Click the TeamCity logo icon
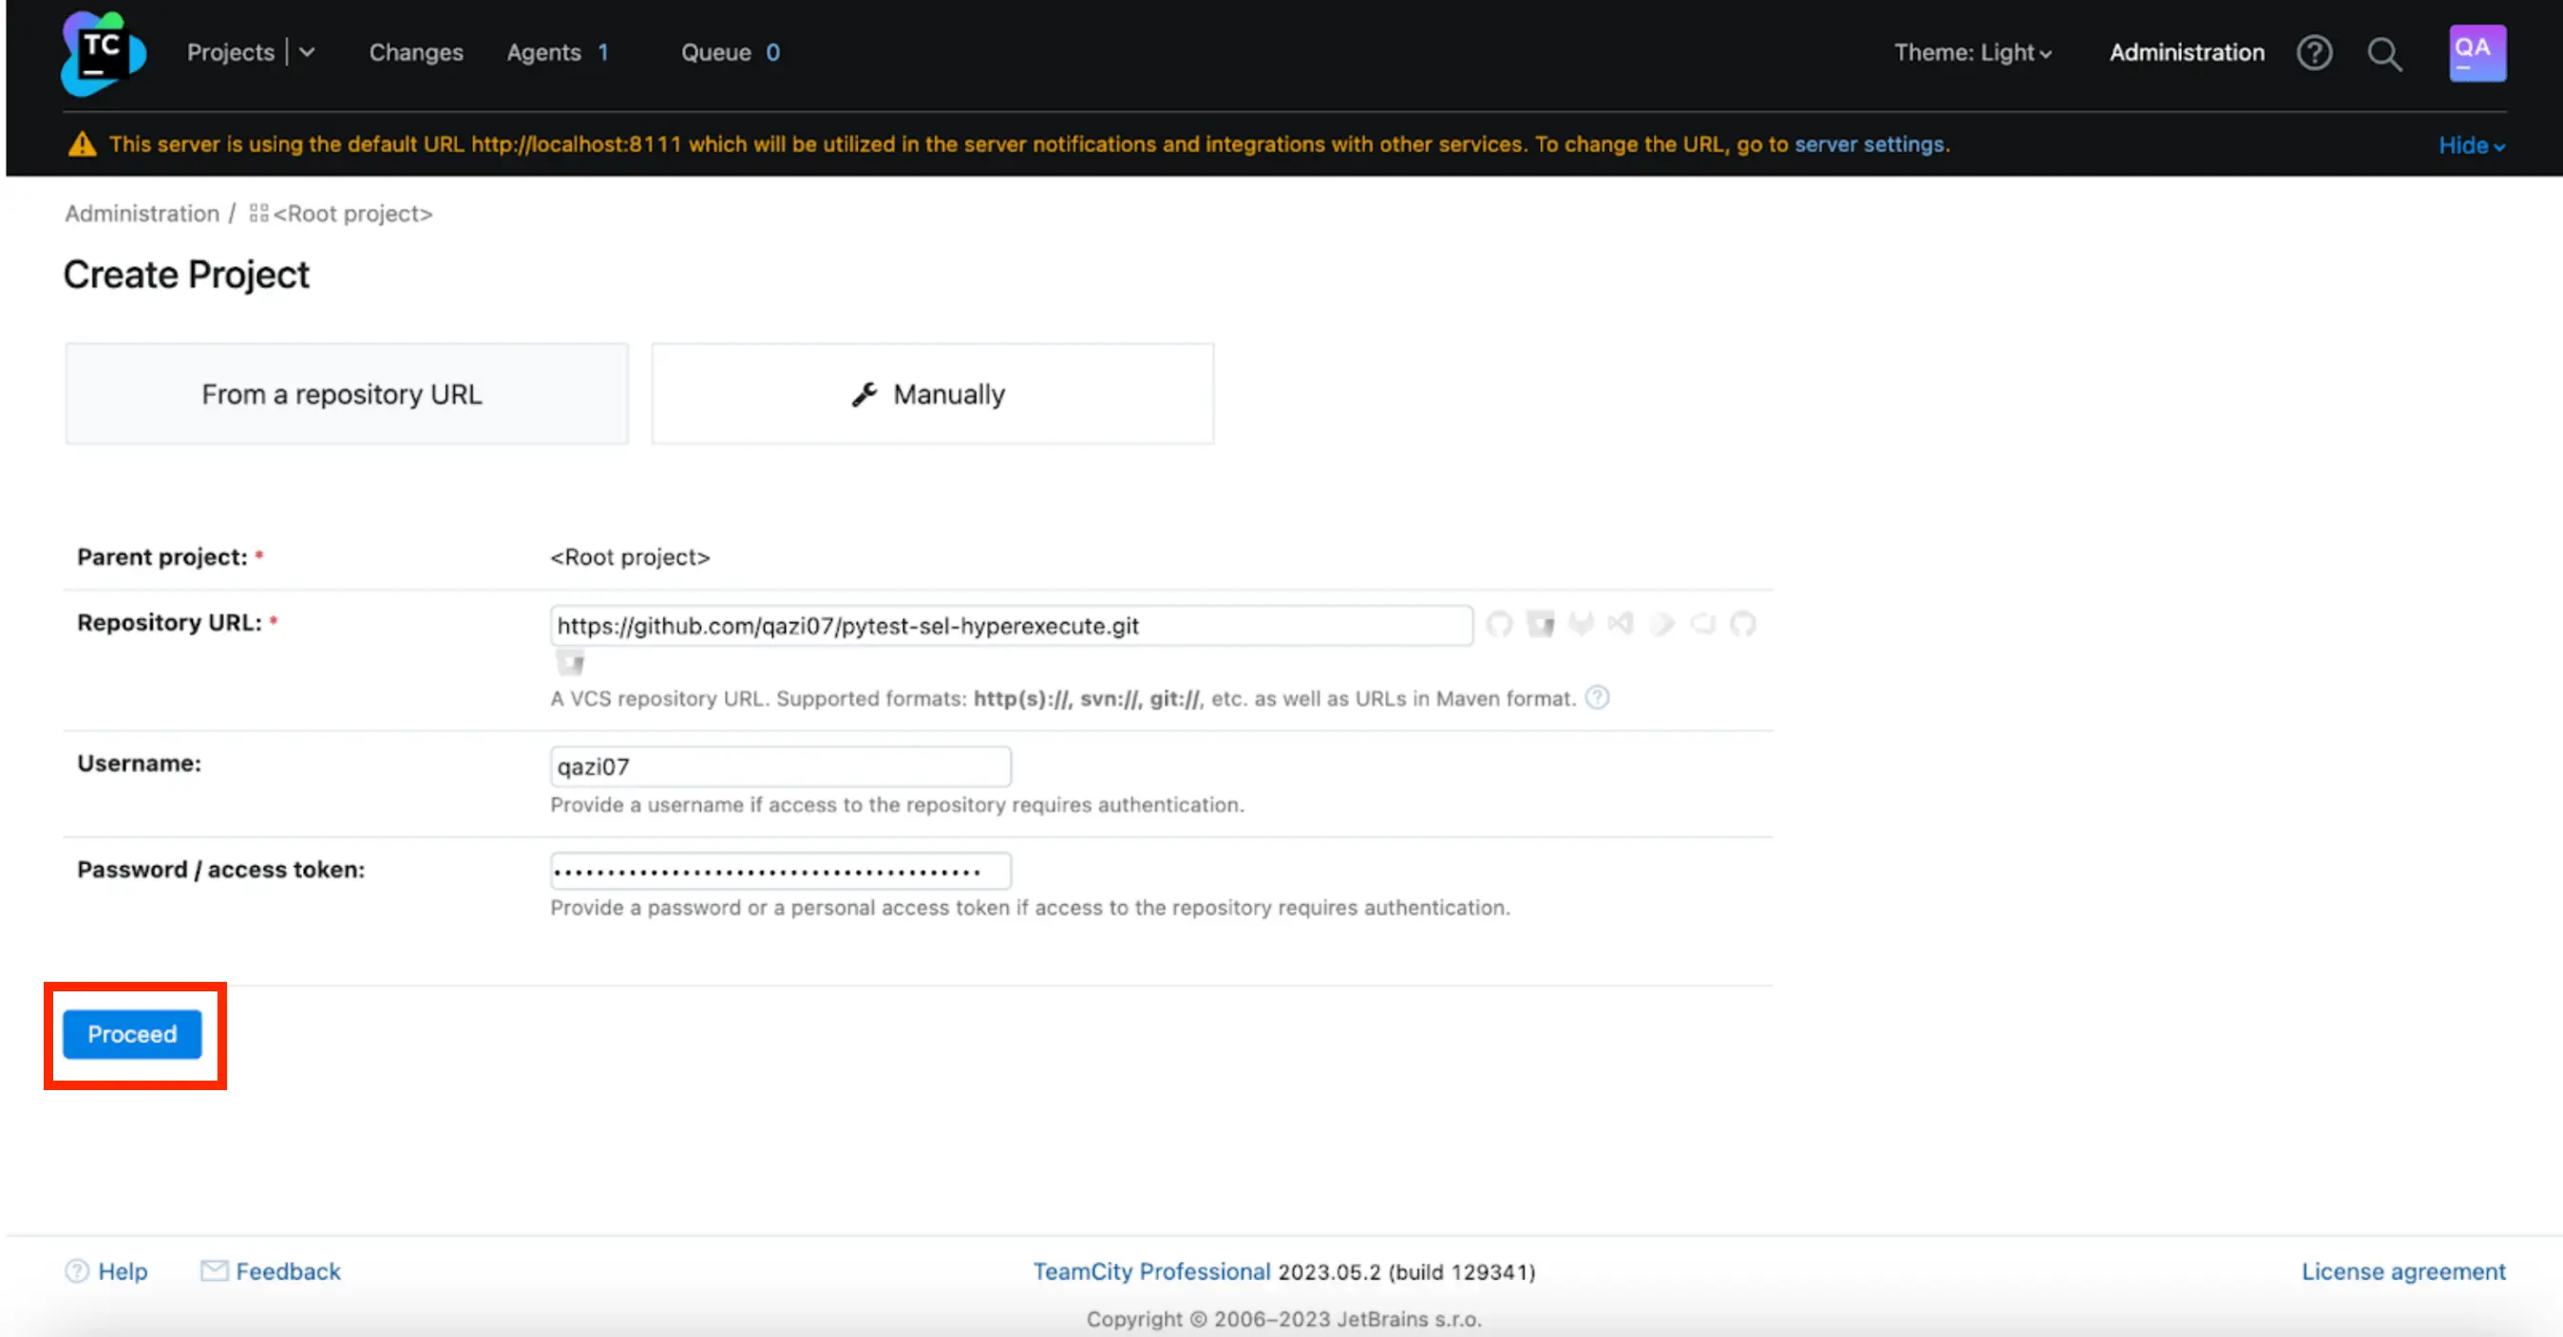The height and width of the screenshot is (1337, 2563). [x=103, y=53]
